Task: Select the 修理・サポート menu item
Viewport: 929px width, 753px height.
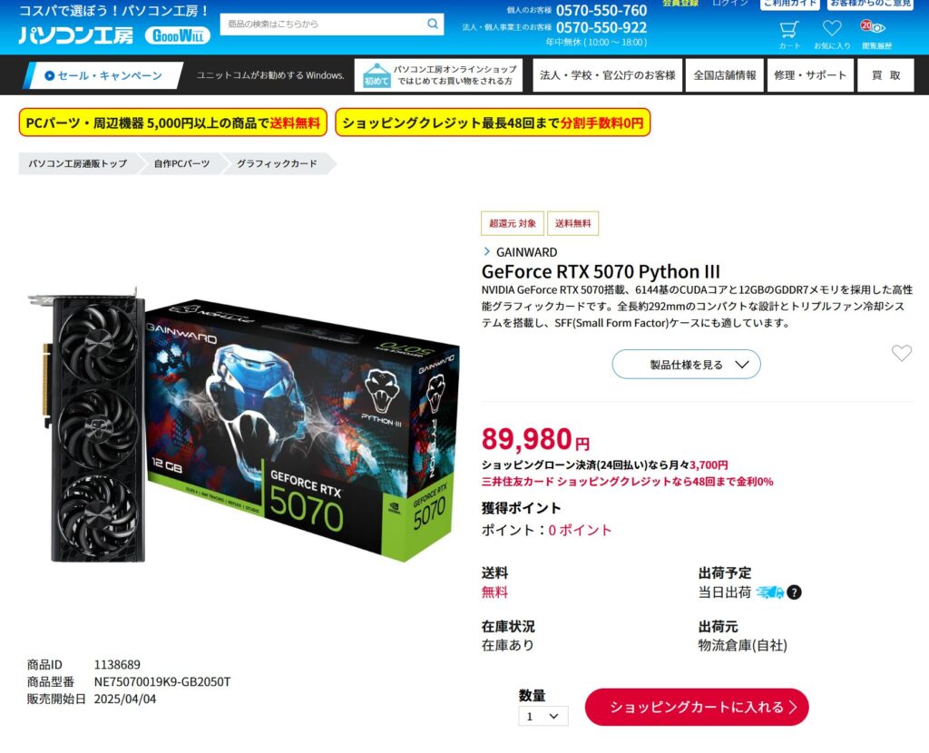Action: [810, 75]
